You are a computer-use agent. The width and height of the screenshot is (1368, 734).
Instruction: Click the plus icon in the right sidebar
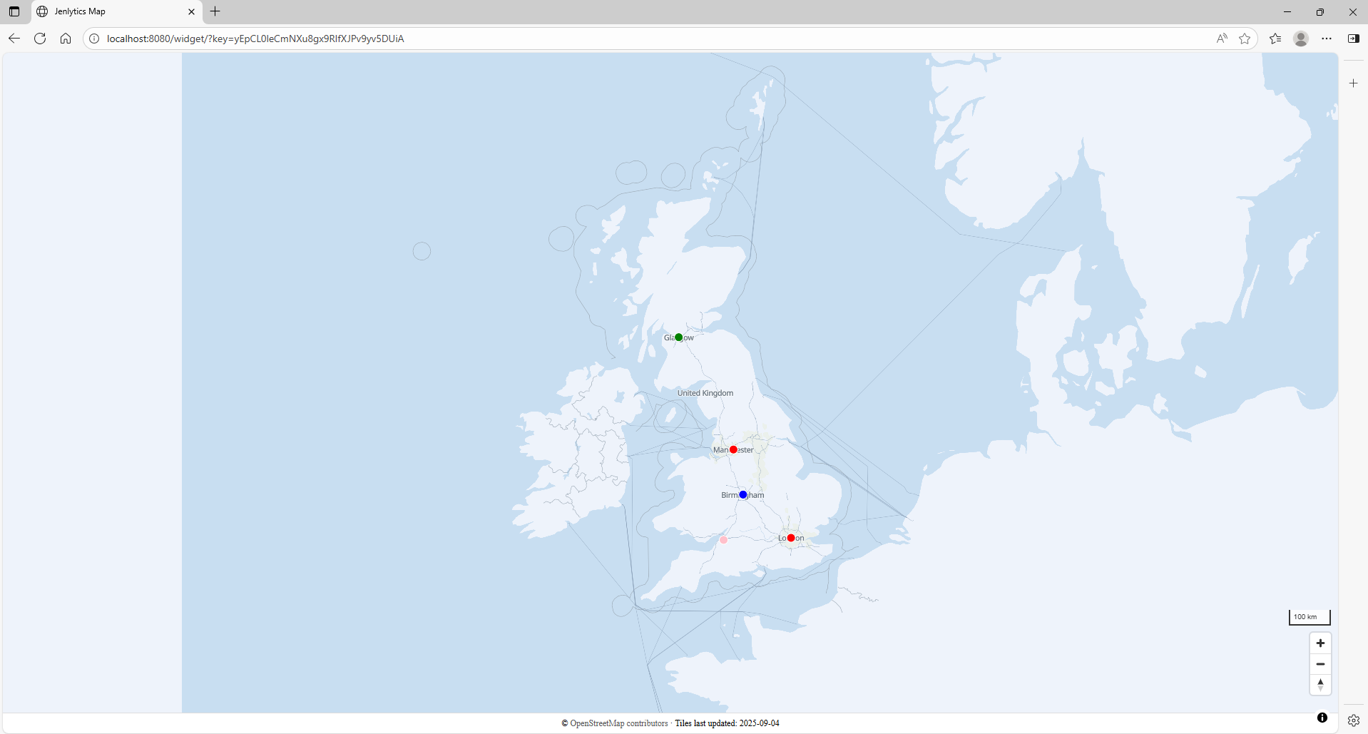pos(1353,83)
